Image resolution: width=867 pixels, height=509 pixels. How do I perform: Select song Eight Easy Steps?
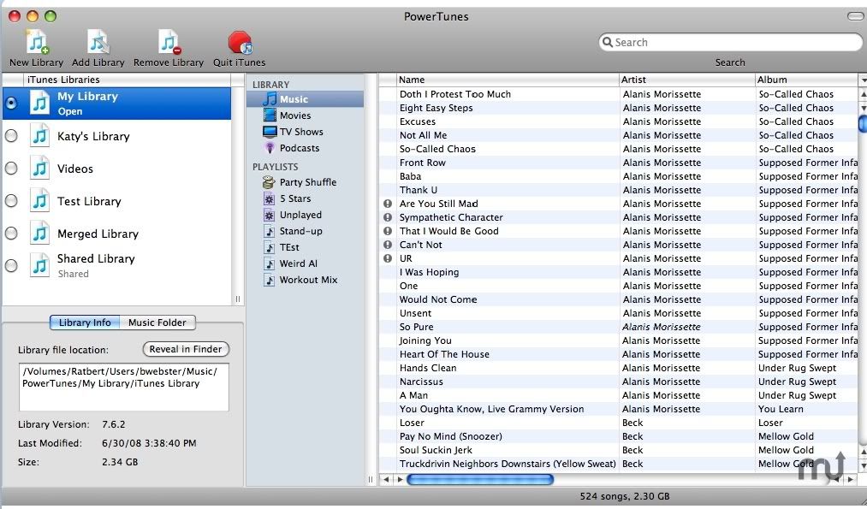click(x=436, y=108)
